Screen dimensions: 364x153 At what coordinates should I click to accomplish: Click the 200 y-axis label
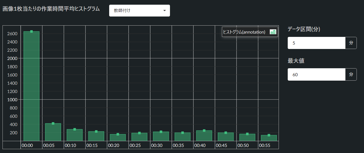click(14, 133)
